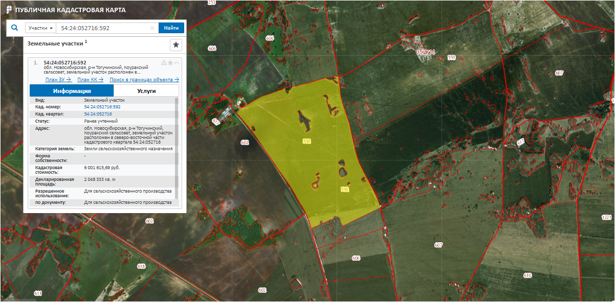Image resolution: width=615 pixels, height=302 pixels.
Task: Click Поиск в границах объекта link
Action: click(144, 80)
